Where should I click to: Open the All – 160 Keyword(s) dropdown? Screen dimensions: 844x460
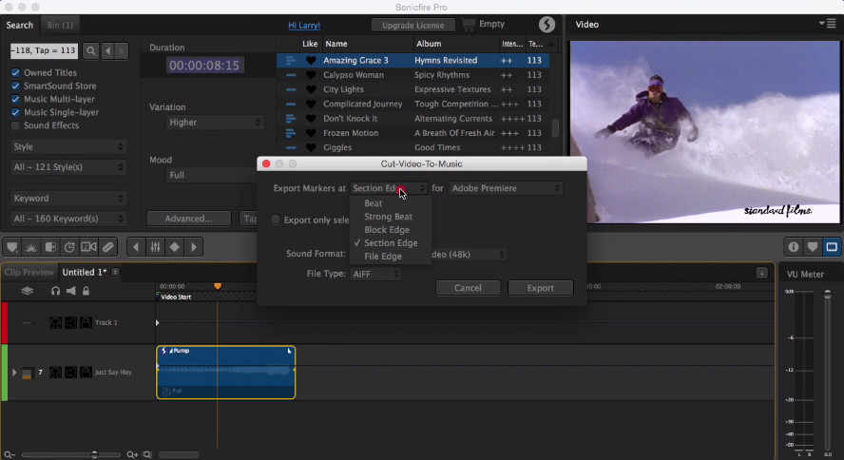pos(68,219)
